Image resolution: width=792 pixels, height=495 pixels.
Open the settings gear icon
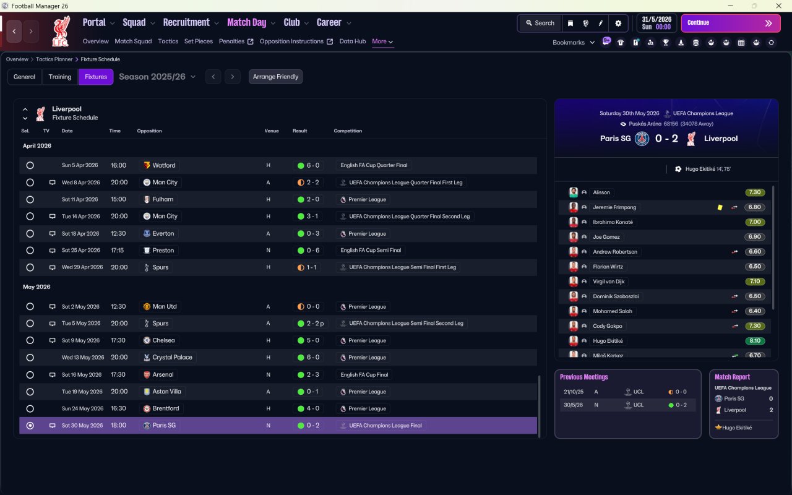[618, 23]
